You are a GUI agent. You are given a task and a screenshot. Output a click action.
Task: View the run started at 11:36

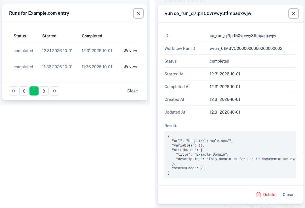pyautogui.click(x=130, y=67)
